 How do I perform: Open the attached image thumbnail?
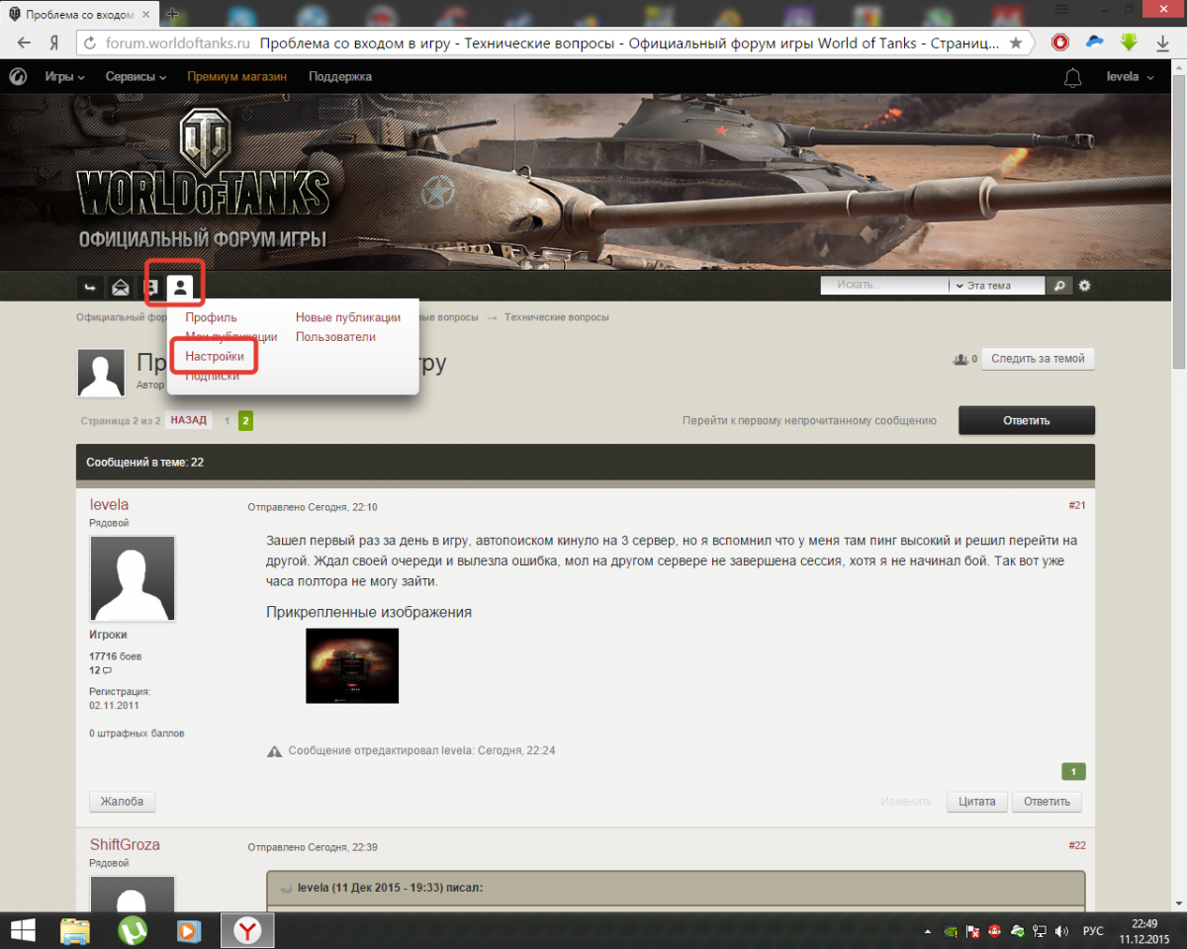point(352,665)
